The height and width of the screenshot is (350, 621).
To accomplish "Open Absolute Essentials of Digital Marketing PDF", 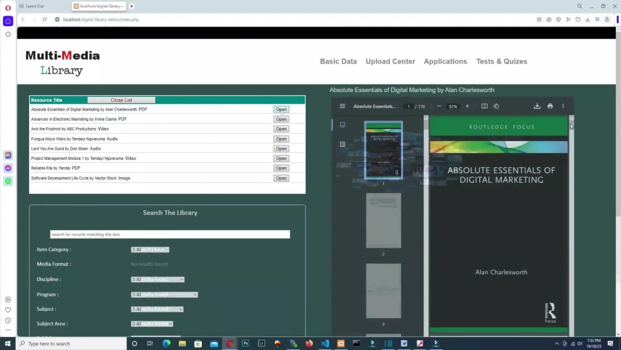I will coord(281,109).
